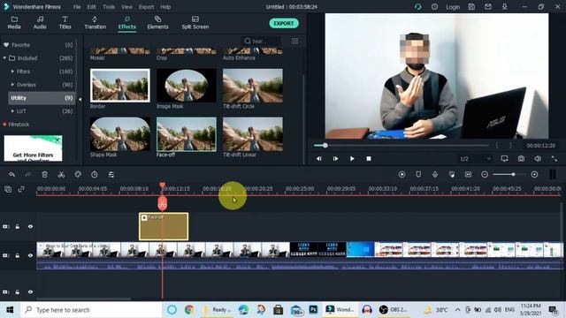Select the Tilt-shift Circle effect thumbnail
Image resolution: width=566 pixels, height=318 pixels.
pyautogui.click(x=253, y=86)
